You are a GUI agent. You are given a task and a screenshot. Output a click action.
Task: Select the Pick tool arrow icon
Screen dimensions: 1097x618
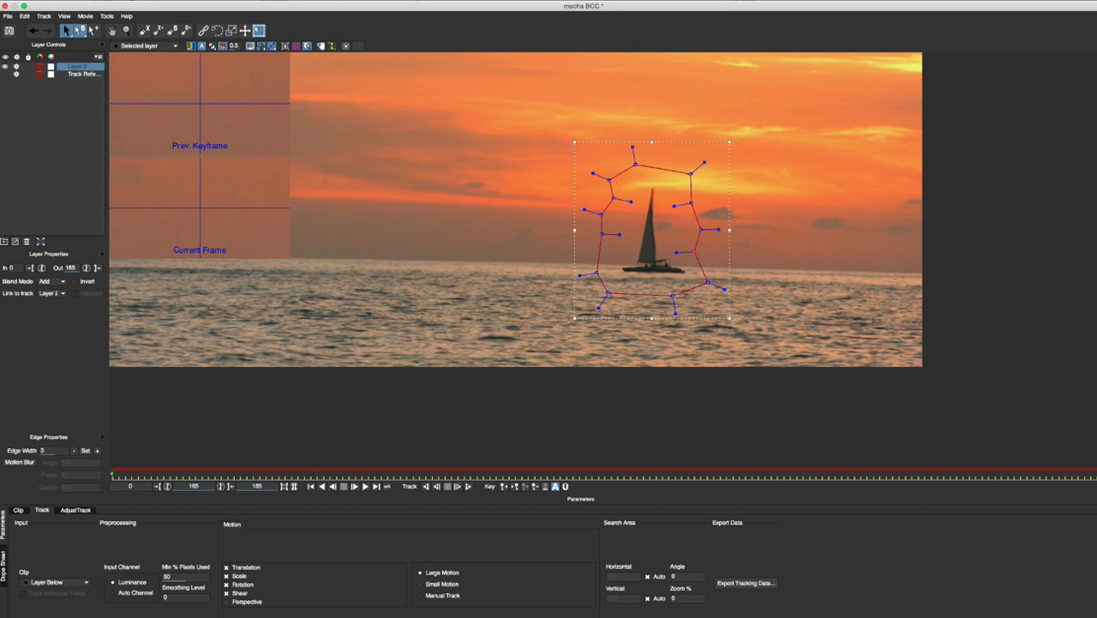pos(66,31)
